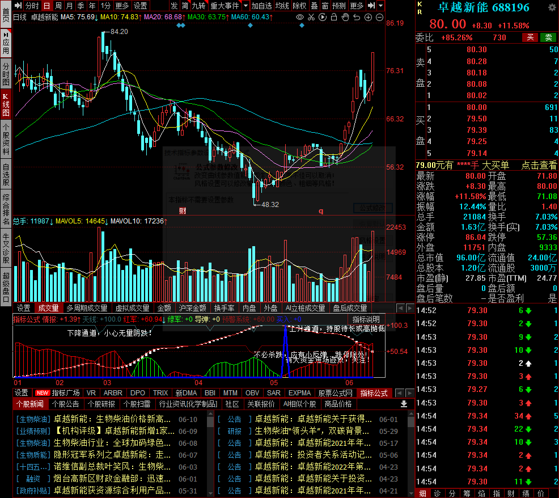Click the collapse arrow icon before 分时

click(18, 5)
